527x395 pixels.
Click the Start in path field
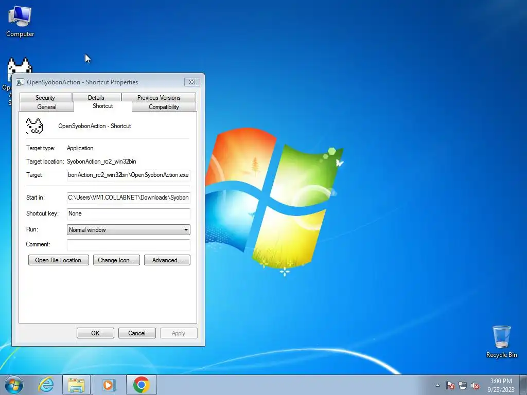(x=128, y=197)
